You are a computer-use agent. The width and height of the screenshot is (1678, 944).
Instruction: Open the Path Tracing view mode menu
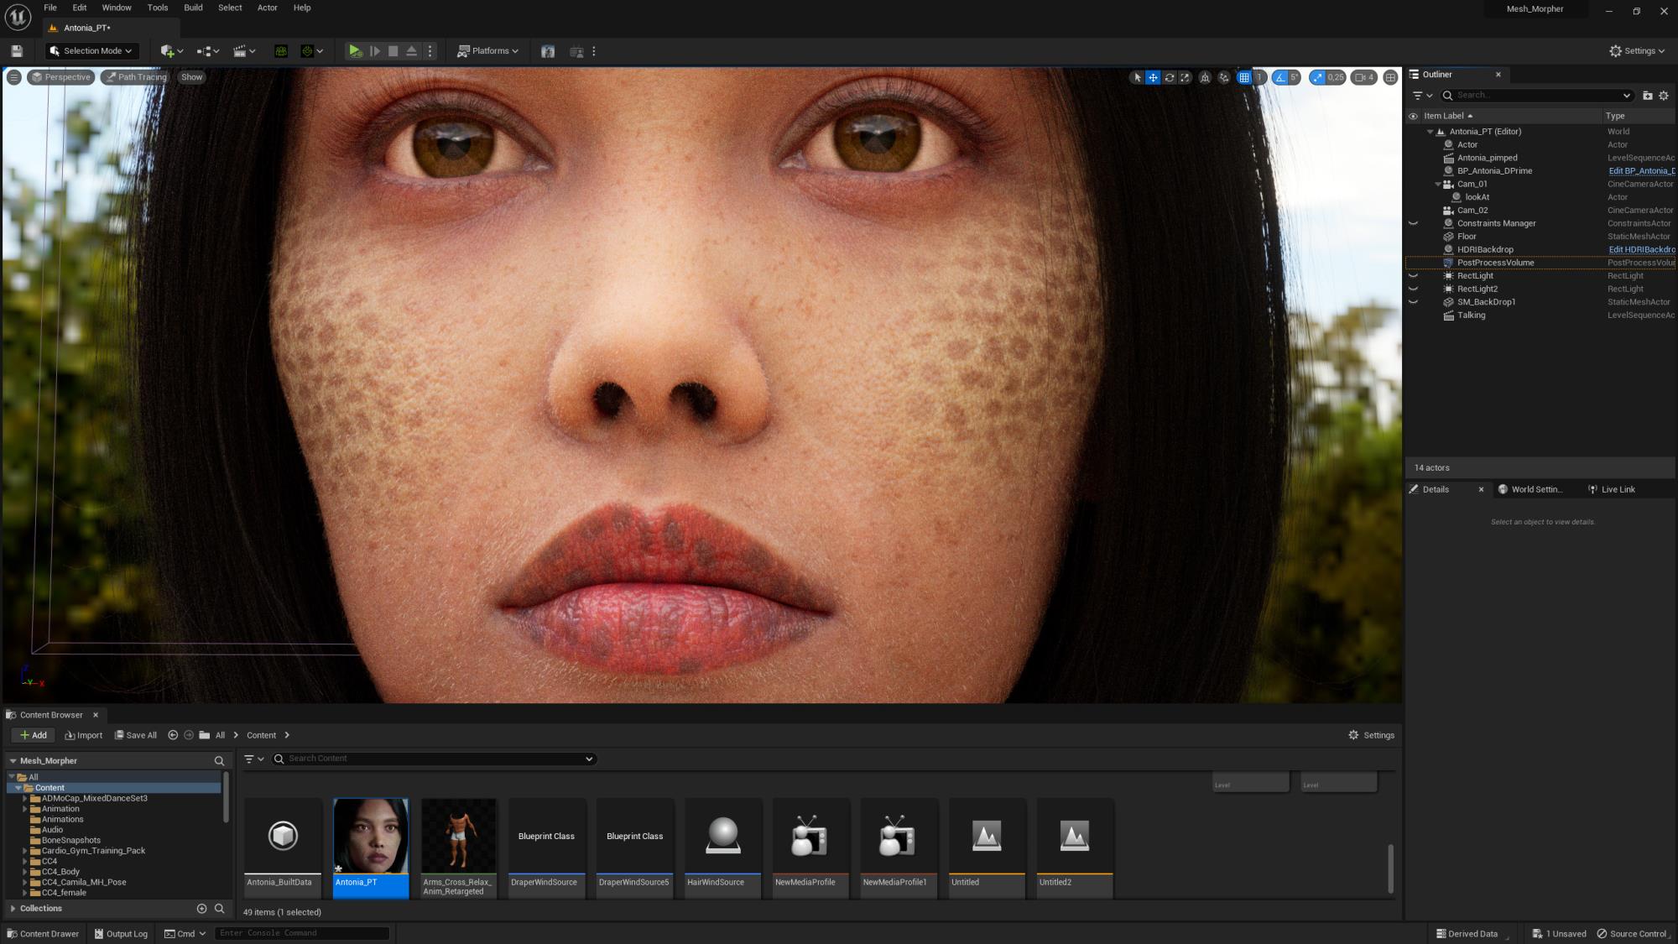point(135,77)
